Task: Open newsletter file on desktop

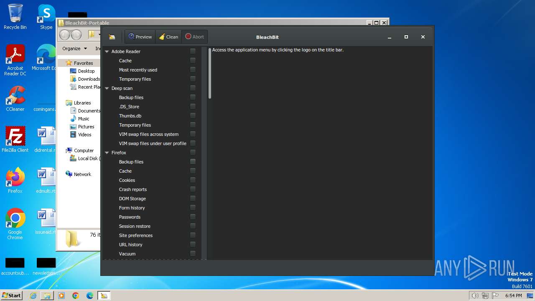Action: 45,267
